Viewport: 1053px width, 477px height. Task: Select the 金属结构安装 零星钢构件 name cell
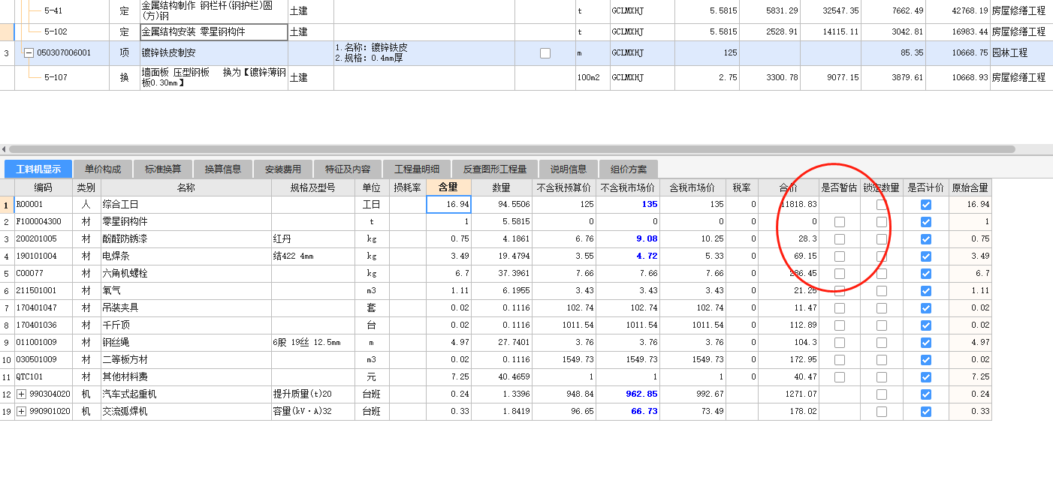[214, 31]
